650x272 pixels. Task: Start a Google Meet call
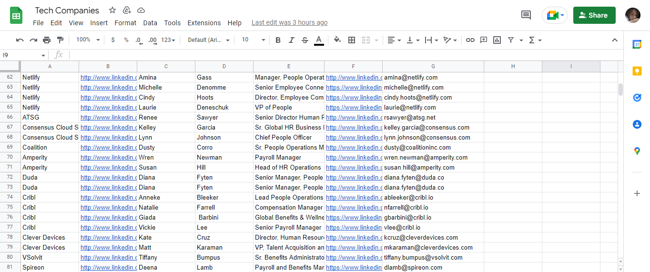coord(555,15)
